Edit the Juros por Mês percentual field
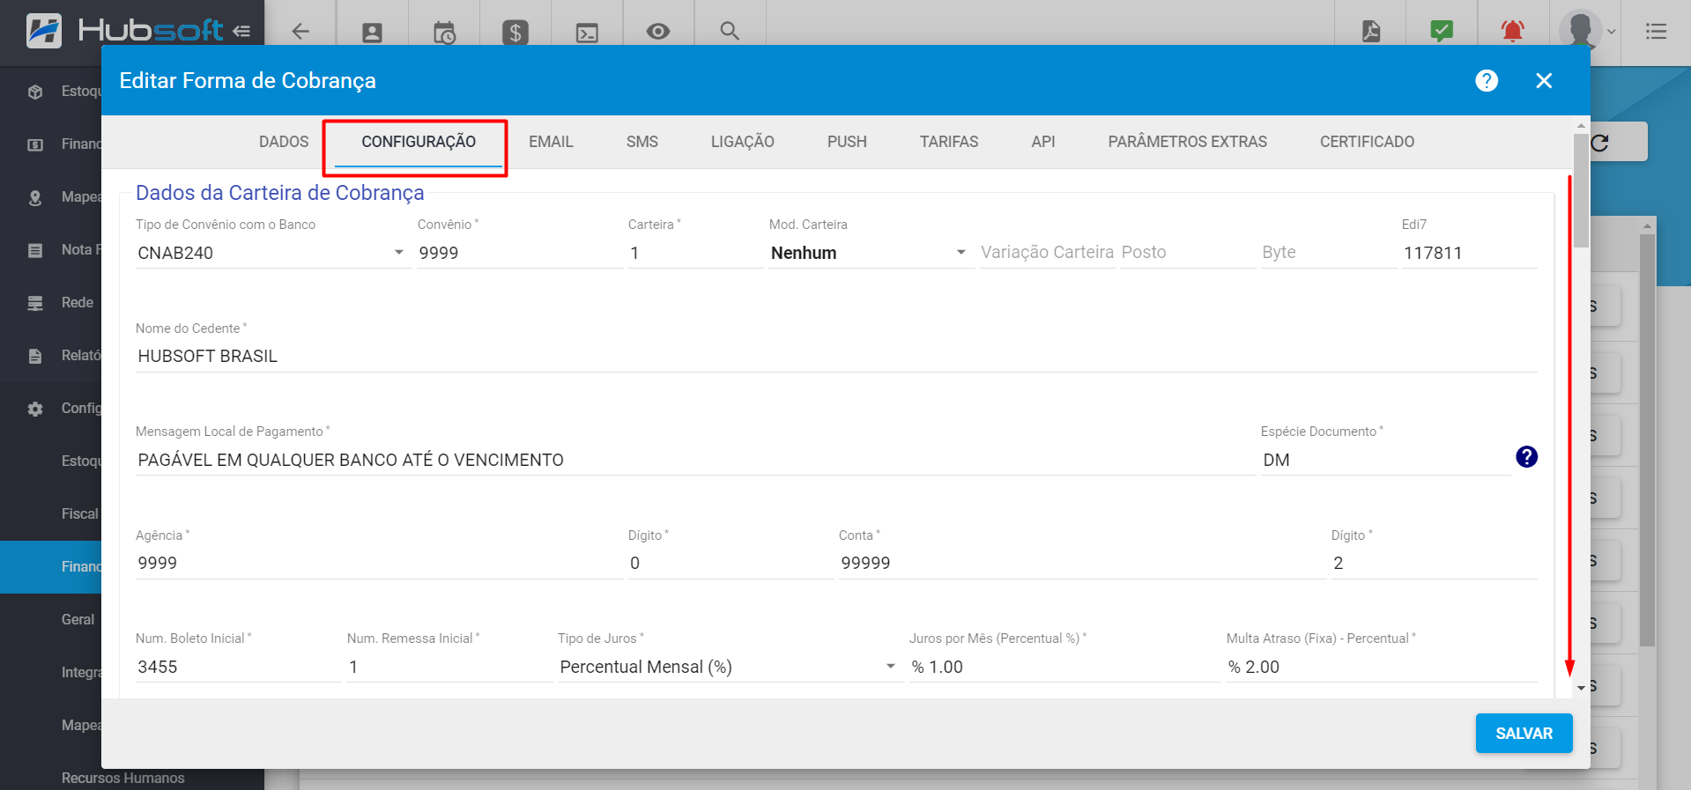The image size is (1691, 790). 1064,667
